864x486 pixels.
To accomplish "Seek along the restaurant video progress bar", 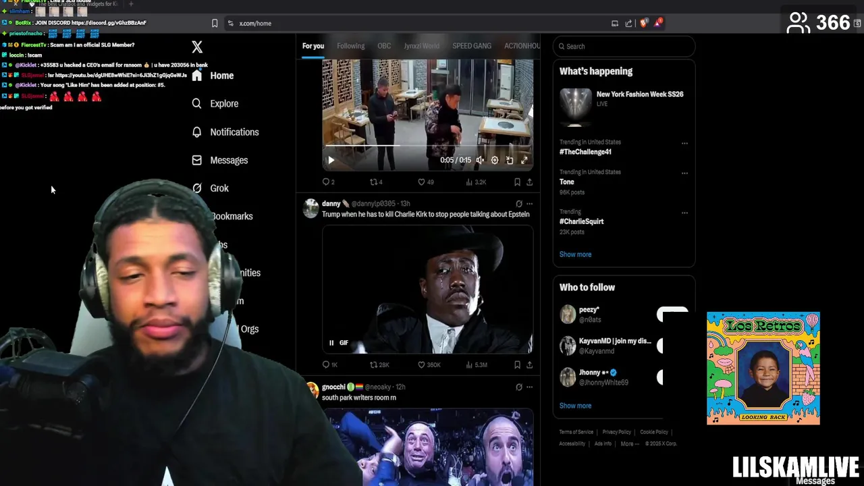I will [427, 146].
